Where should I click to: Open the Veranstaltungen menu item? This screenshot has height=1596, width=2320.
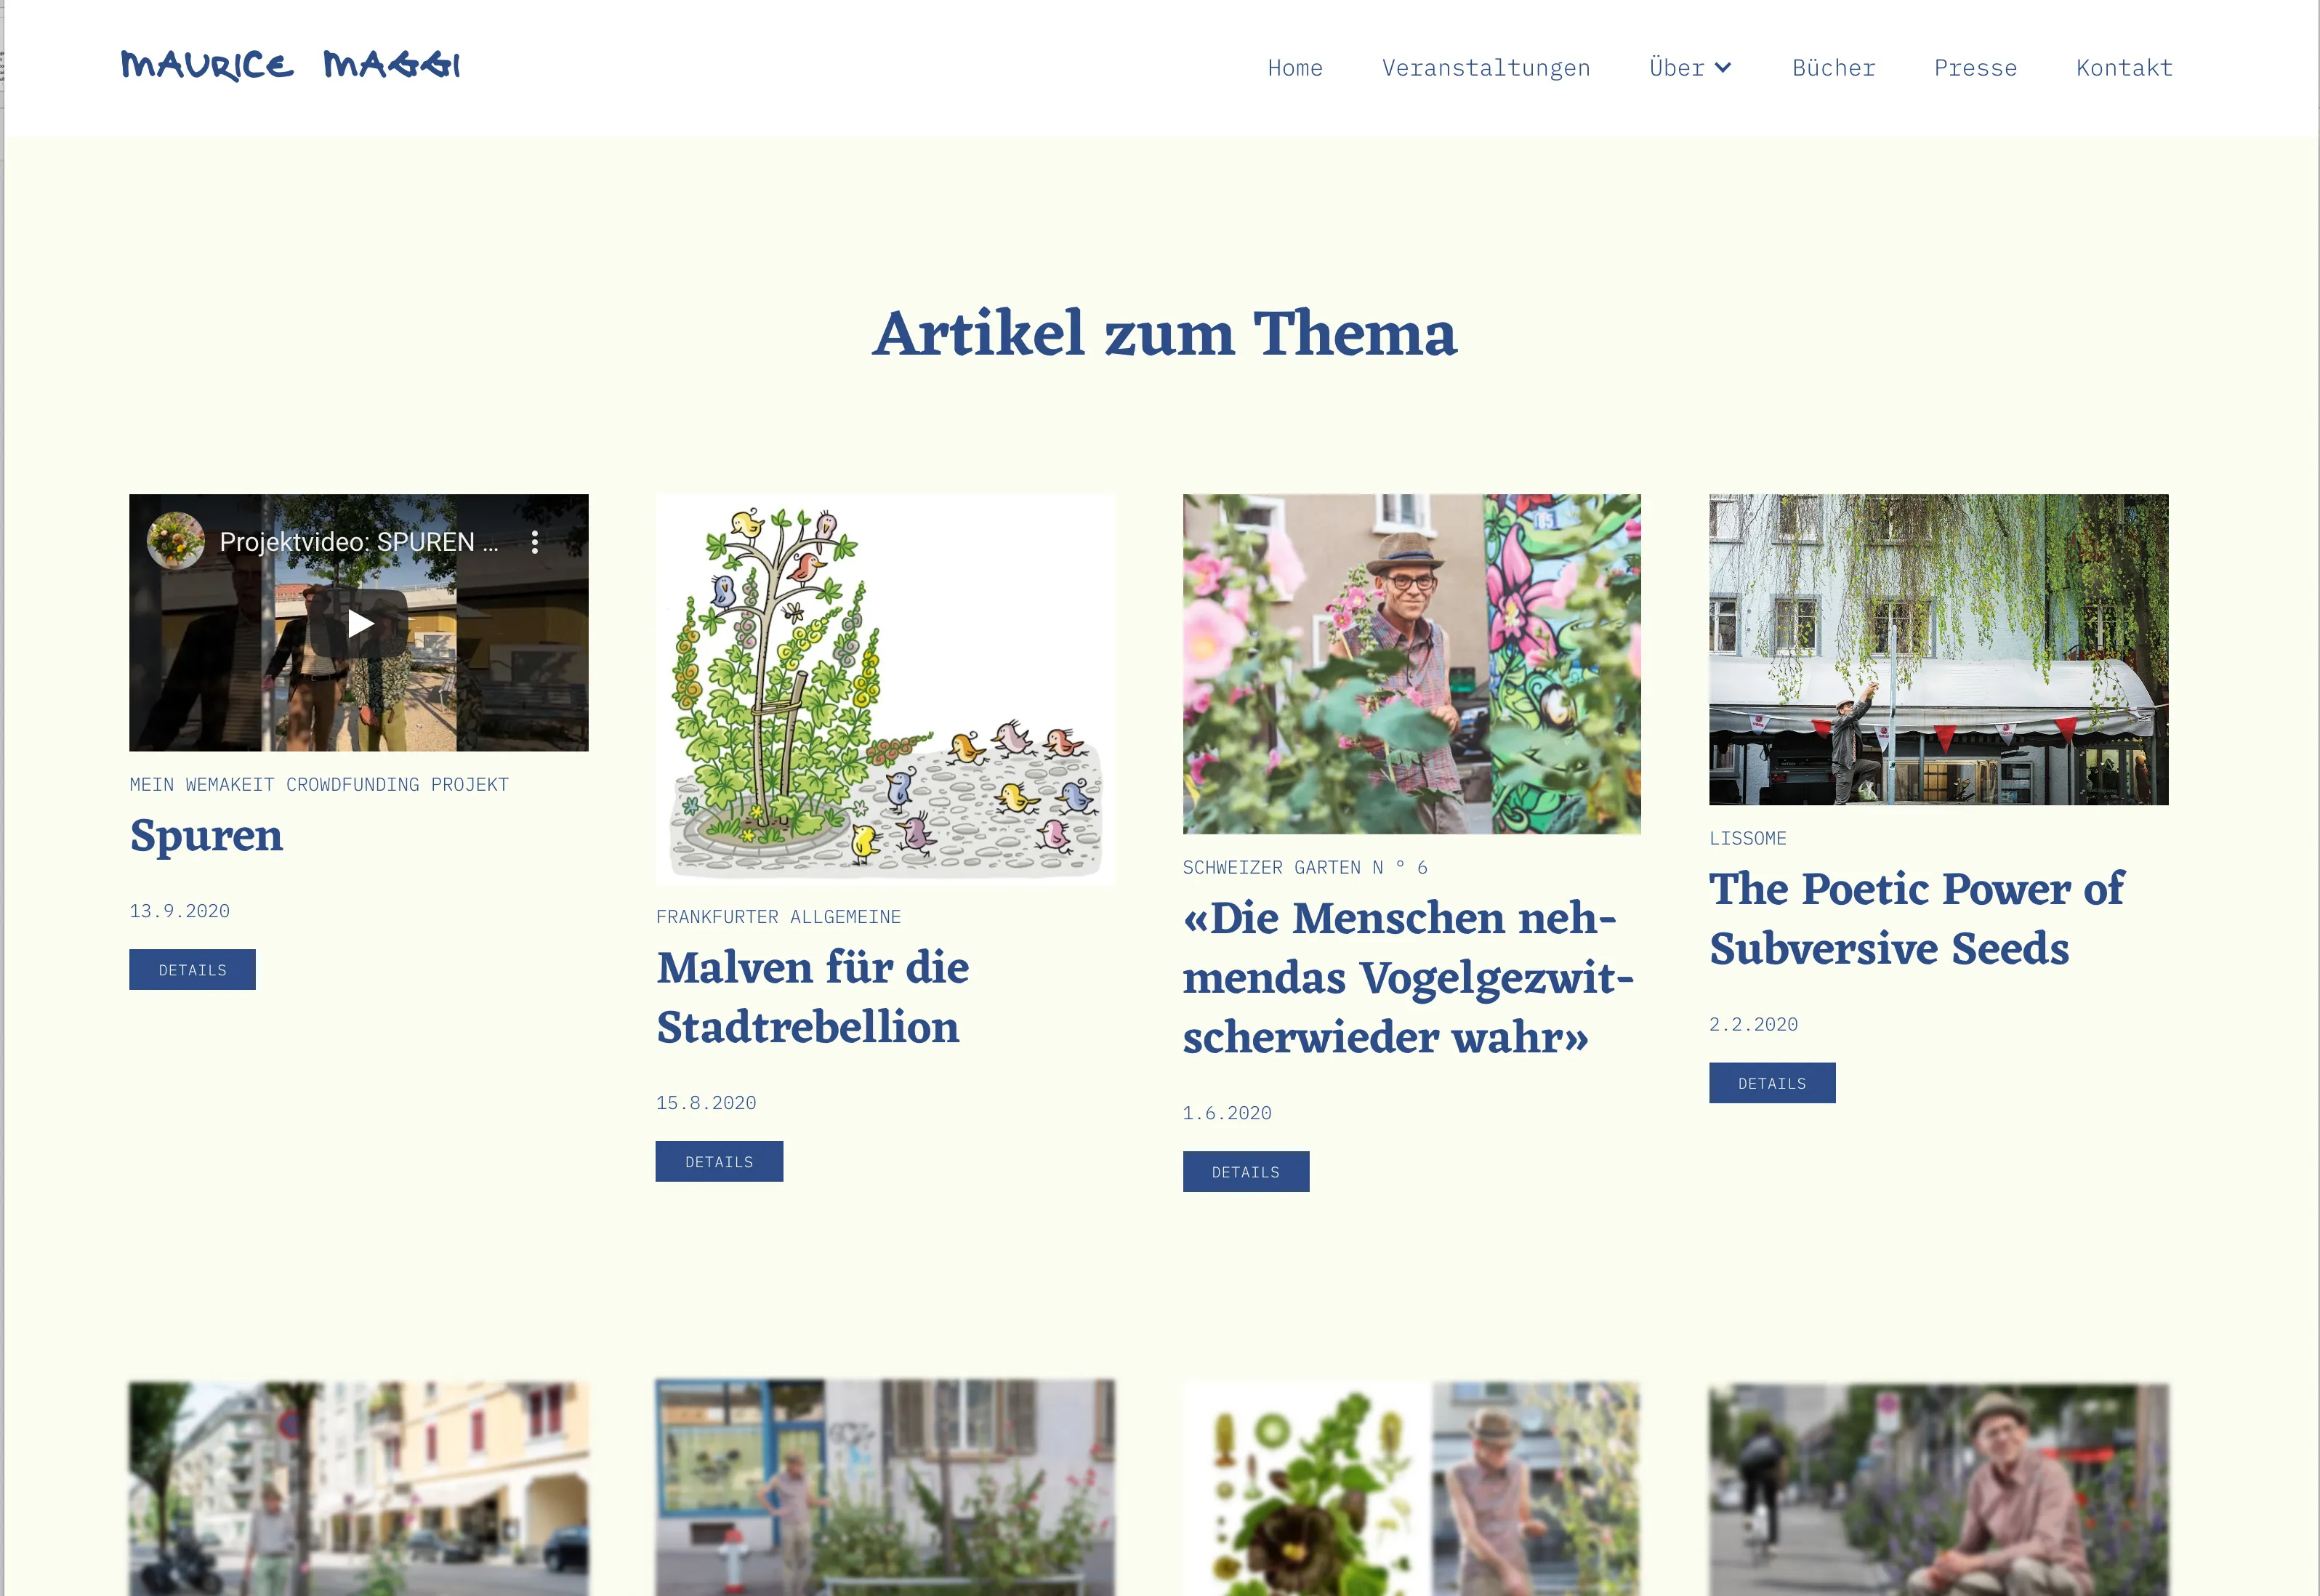click(x=1486, y=68)
